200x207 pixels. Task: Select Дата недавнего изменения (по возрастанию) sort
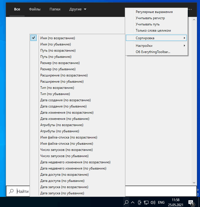pos(77,162)
